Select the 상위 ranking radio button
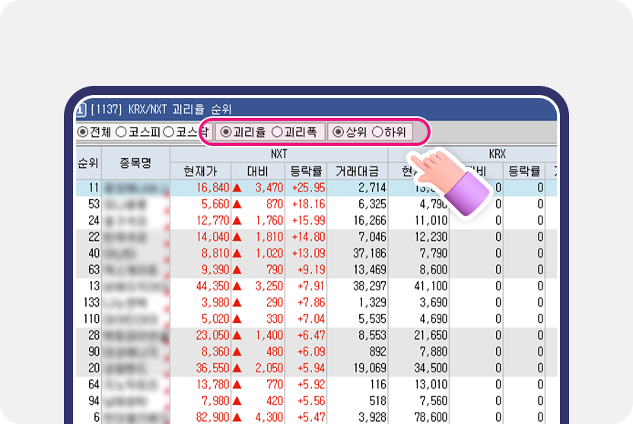 pyautogui.click(x=339, y=131)
